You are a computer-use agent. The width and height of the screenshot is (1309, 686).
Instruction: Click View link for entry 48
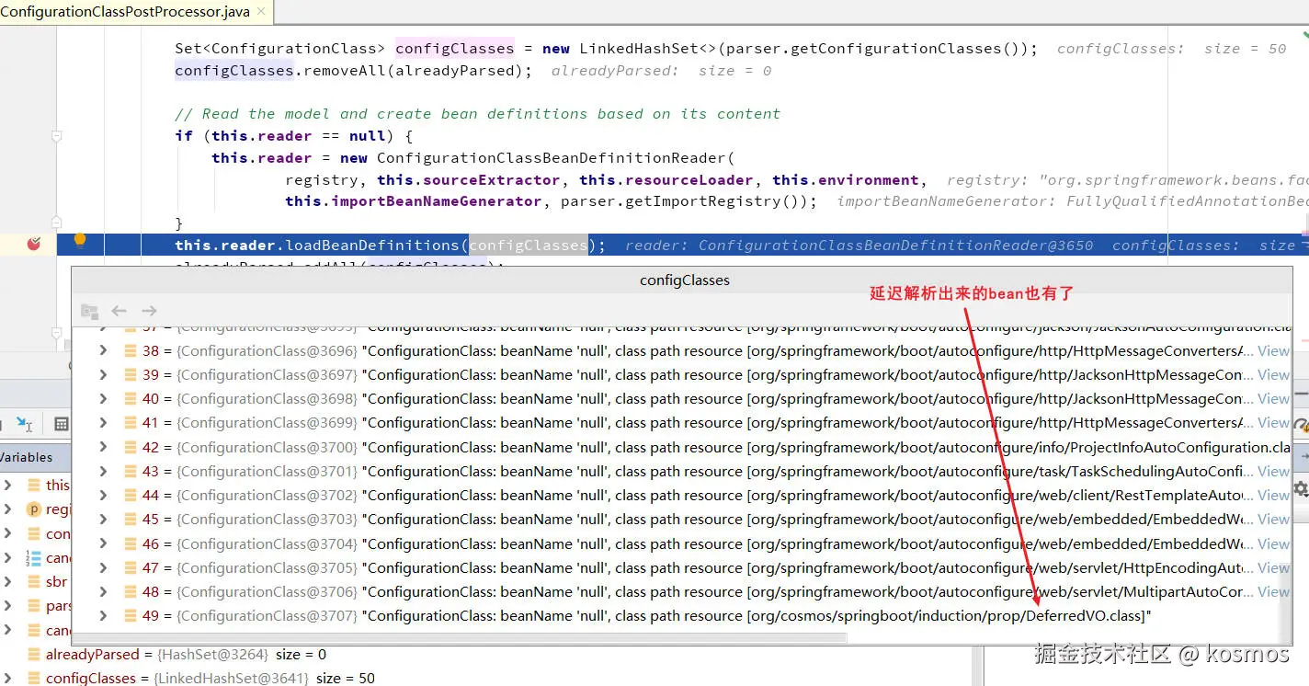1273,591
